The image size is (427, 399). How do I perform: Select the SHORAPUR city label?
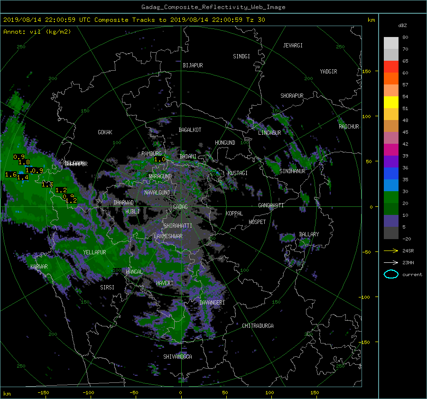coord(292,96)
